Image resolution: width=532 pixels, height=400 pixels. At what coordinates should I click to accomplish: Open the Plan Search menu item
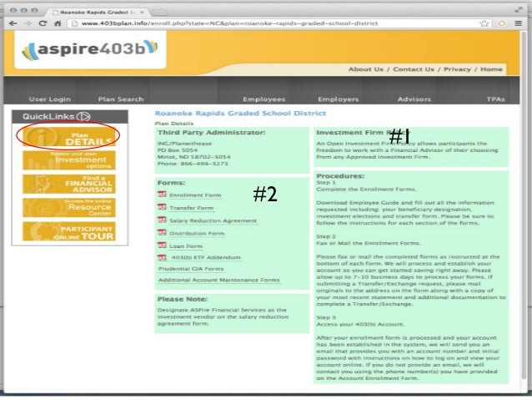point(121,99)
